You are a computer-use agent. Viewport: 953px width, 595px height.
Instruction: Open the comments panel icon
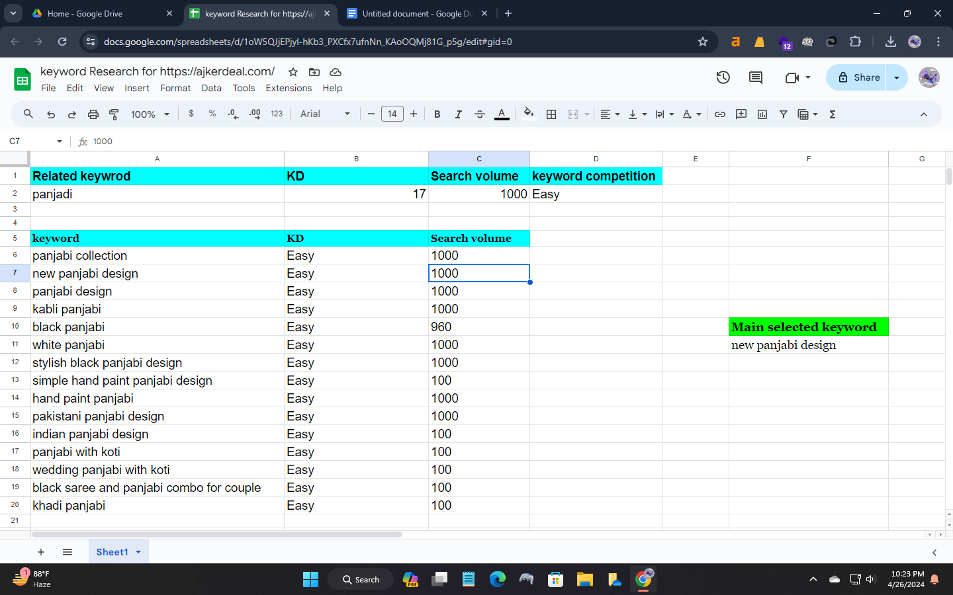(756, 77)
